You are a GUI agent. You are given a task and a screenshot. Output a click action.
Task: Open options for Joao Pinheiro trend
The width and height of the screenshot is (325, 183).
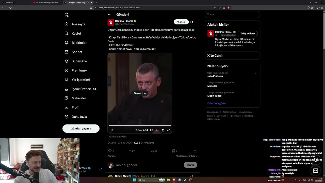[256, 73]
